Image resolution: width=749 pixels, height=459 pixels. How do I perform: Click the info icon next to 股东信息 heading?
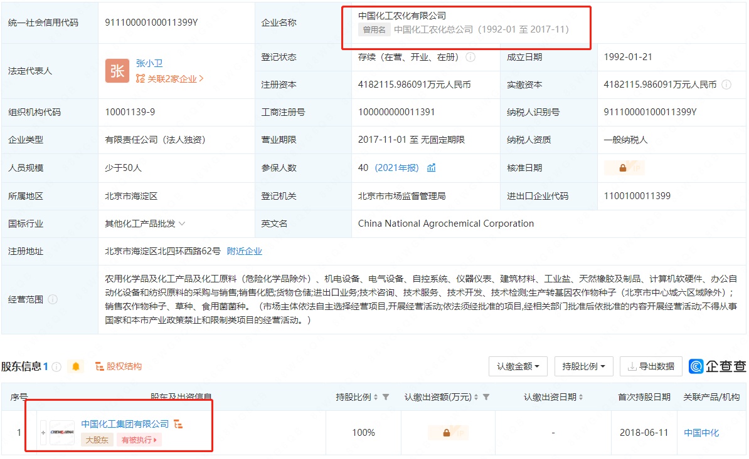click(x=56, y=366)
